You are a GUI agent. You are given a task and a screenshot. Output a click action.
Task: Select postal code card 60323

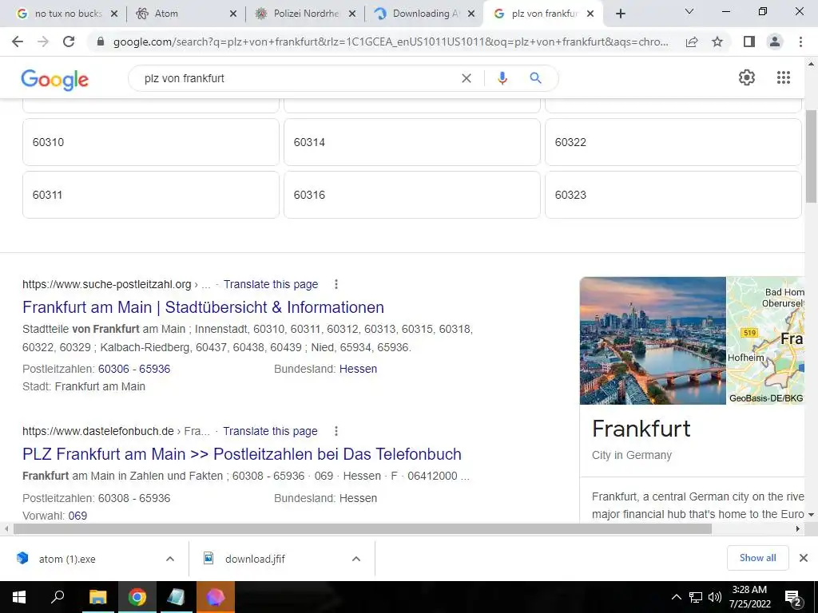tap(673, 195)
